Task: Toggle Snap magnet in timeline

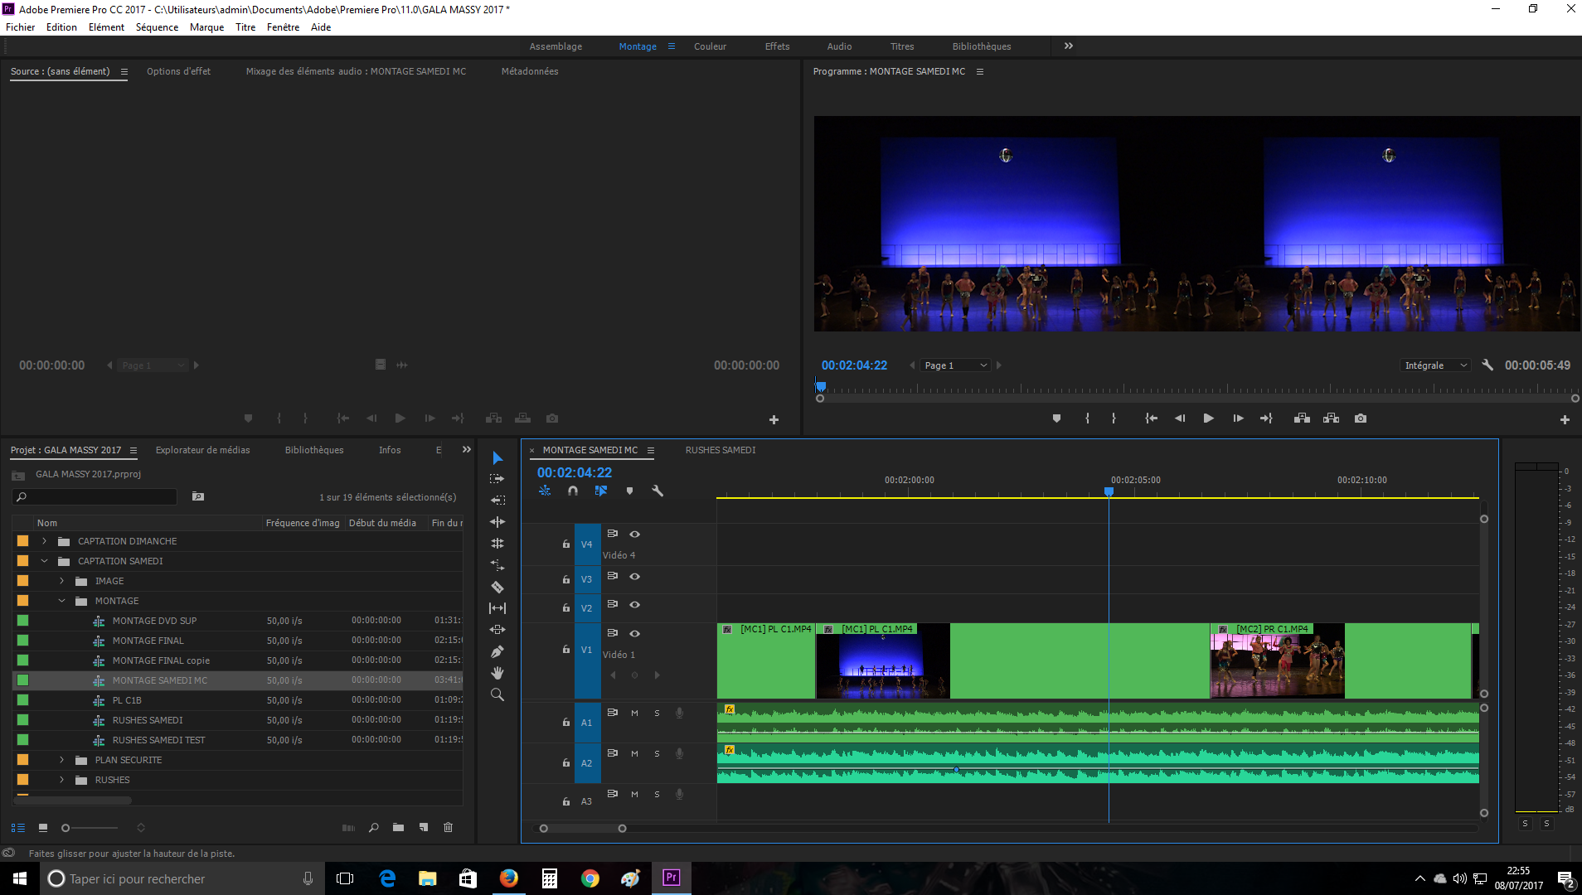Action: pyautogui.click(x=573, y=491)
